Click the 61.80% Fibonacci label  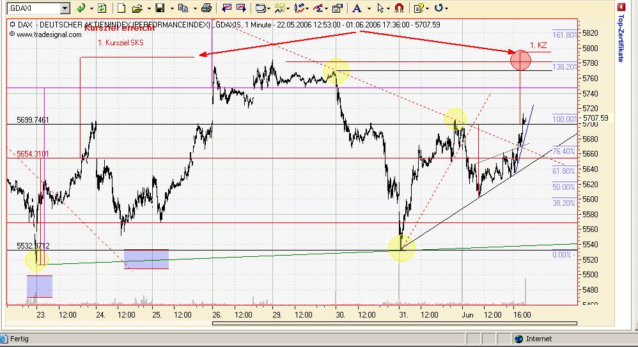click(x=564, y=171)
